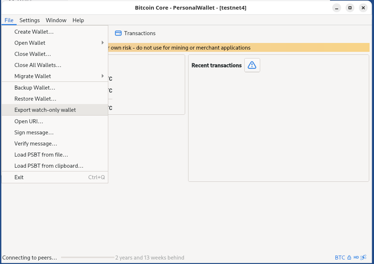This screenshot has height=264, width=374.
Task: Expand the Migrate Wallet submenu arrow
Action: coord(103,76)
